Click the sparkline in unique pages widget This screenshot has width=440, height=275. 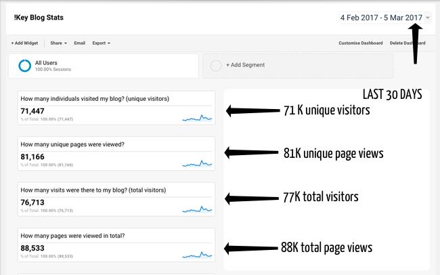point(197,163)
